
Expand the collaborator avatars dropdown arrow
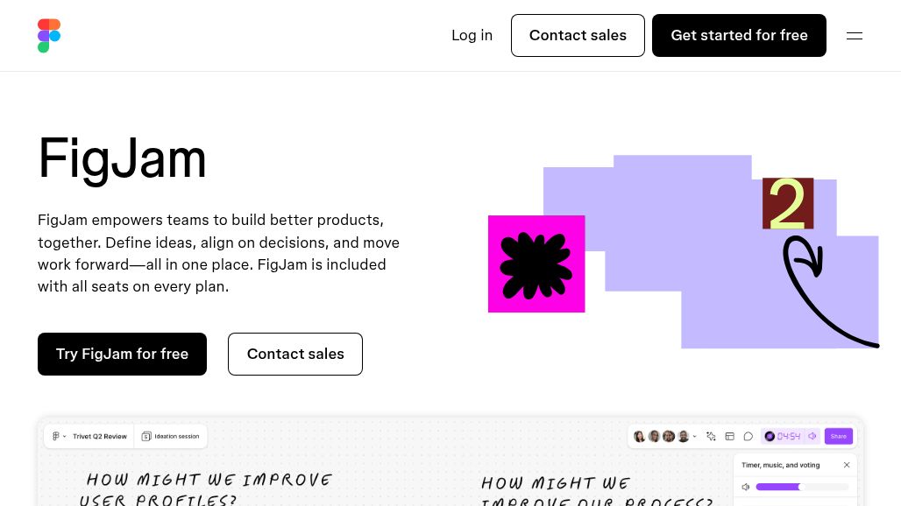pyautogui.click(x=695, y=436)
